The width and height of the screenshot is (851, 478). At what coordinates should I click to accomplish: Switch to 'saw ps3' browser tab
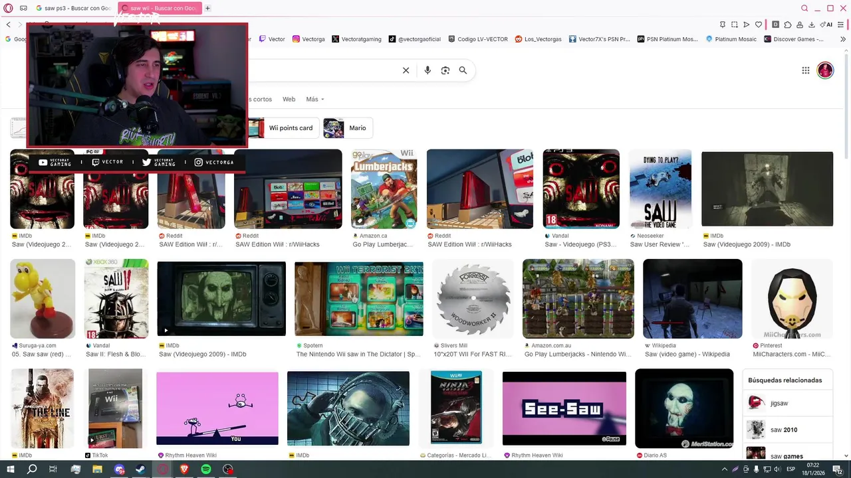click(73, 9)
